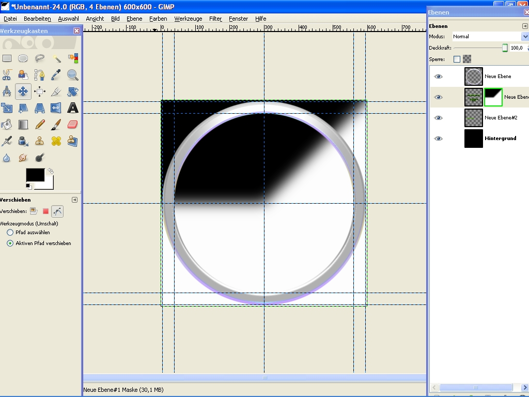Set Verschieben mode to path
This screenshot has width=529, height=397.
click(x=57, y=211)
